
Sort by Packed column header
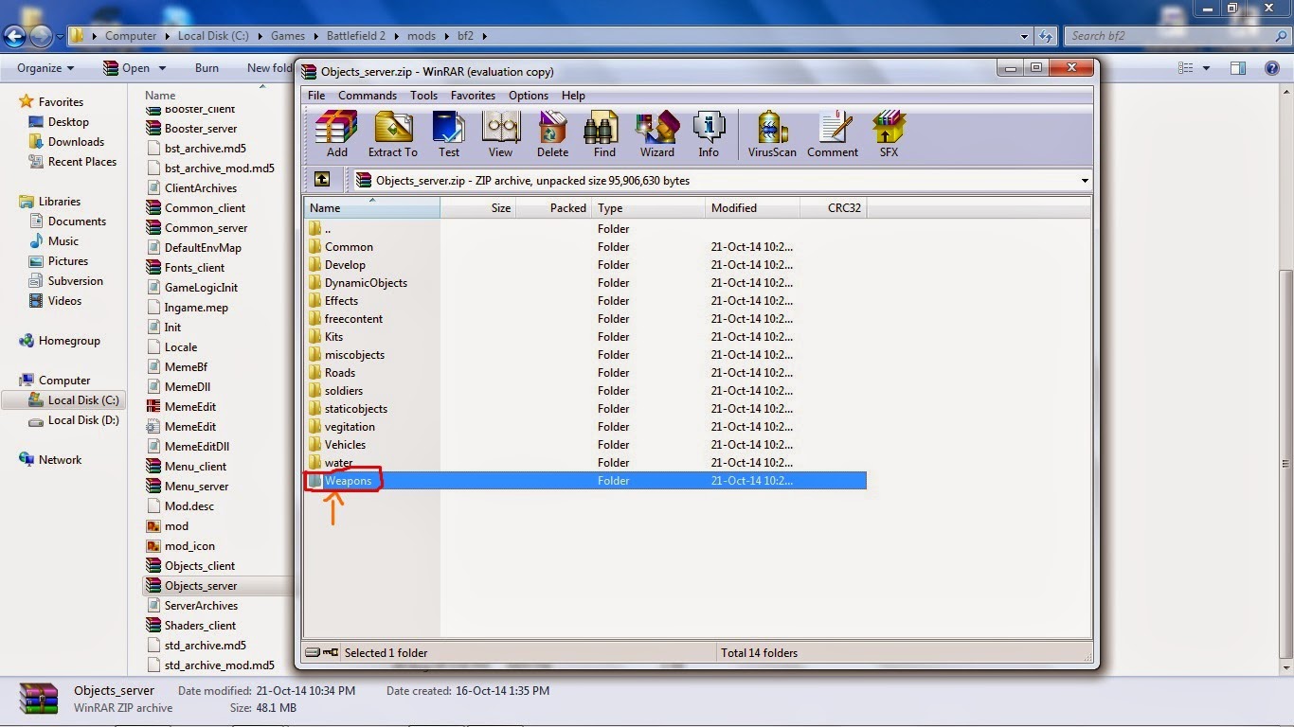[x=554, y=207]
